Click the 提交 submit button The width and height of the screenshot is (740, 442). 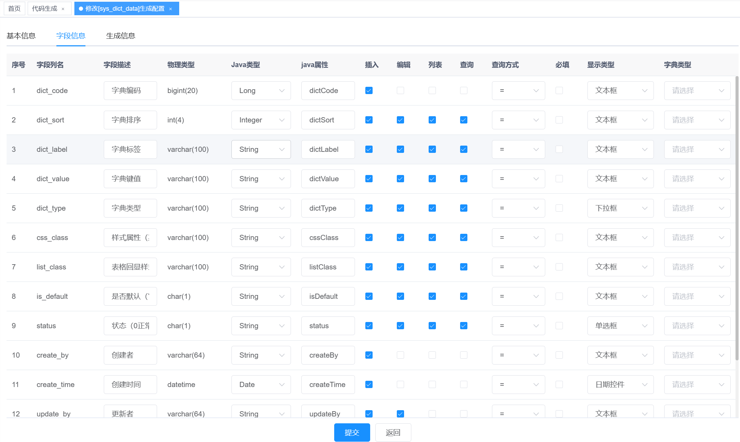[x=352, y=432]
